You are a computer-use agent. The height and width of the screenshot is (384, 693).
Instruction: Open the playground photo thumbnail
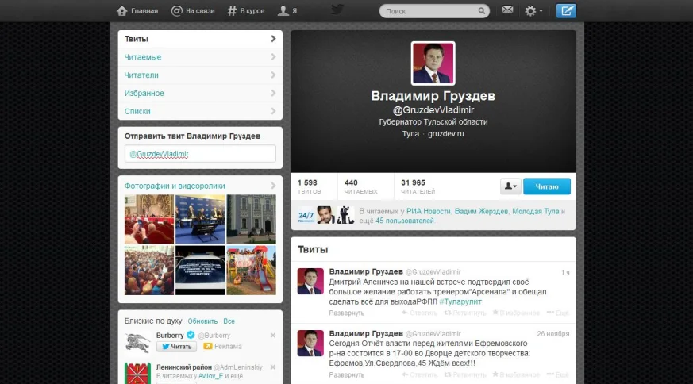click(x=251, y=270)
